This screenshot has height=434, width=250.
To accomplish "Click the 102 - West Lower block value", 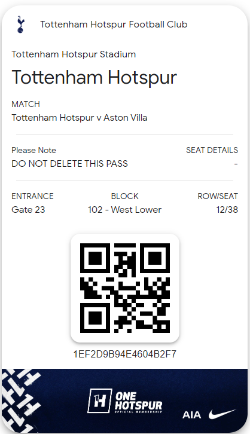I will [x=124, y=209].
